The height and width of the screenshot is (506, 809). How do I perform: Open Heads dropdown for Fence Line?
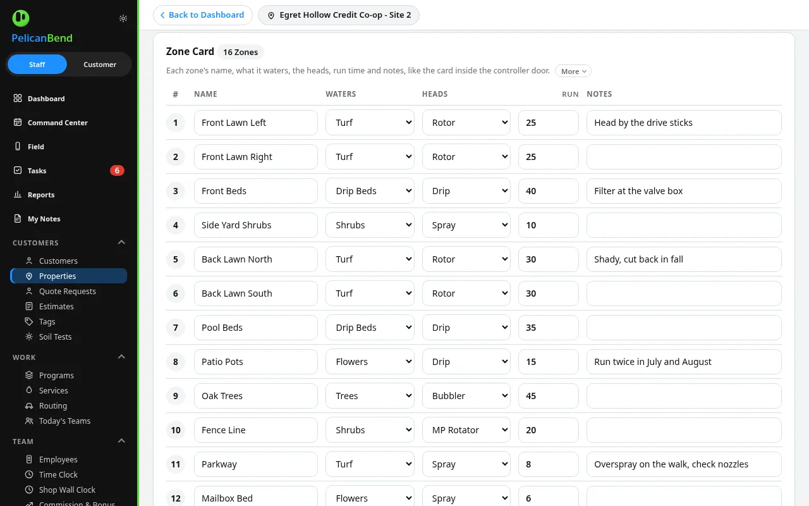(x=466, y=430)
